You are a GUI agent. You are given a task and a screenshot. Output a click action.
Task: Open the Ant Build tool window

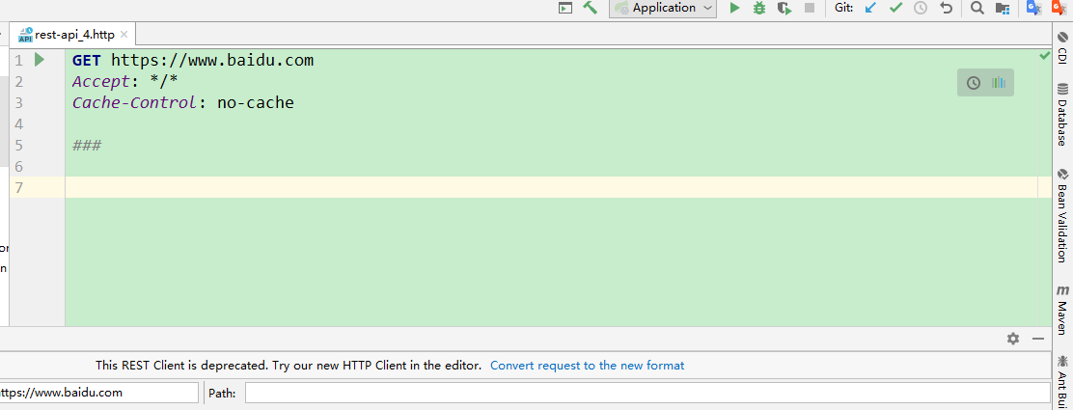coord(1062,380)
